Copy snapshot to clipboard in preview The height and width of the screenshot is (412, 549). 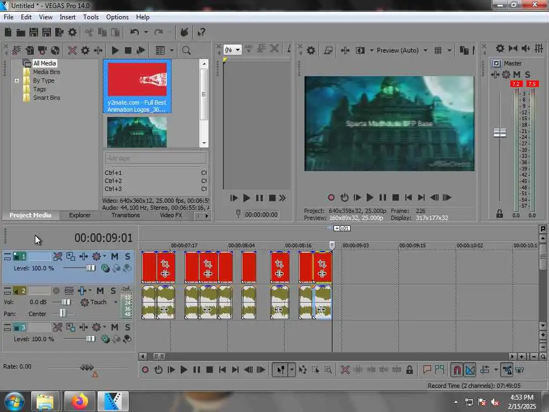click(464, 50)
